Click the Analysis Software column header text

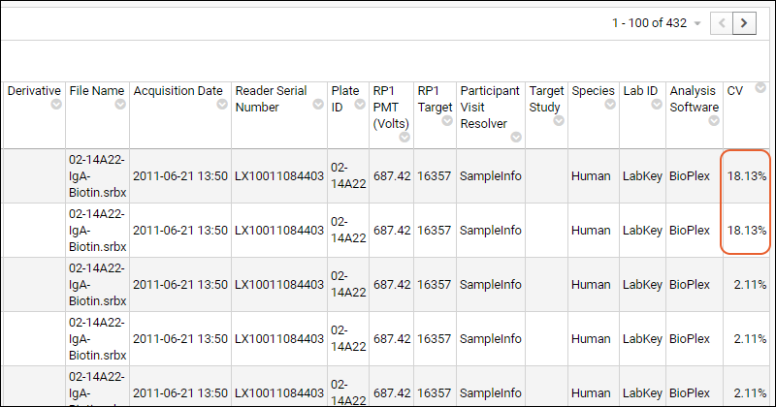(x=694, y=99)
